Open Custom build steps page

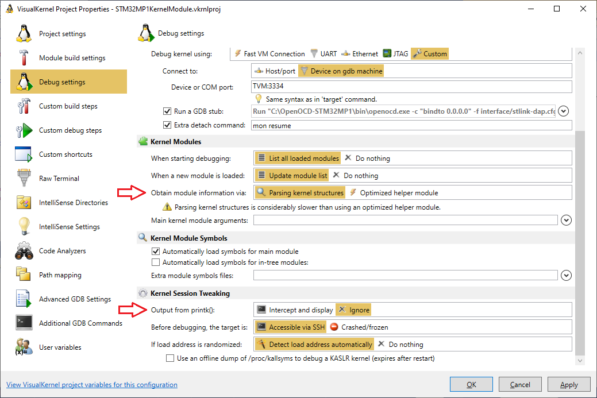click(68, 106)
